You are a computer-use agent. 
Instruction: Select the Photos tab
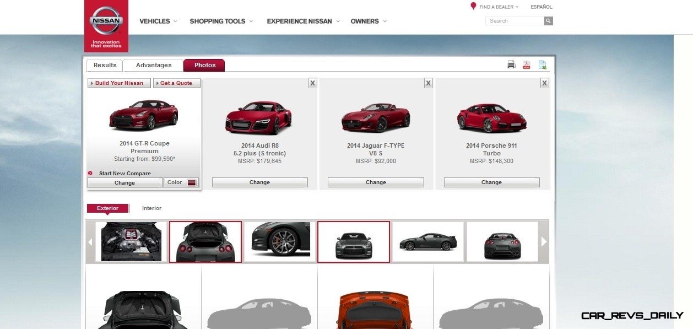(x=205, y=65)
